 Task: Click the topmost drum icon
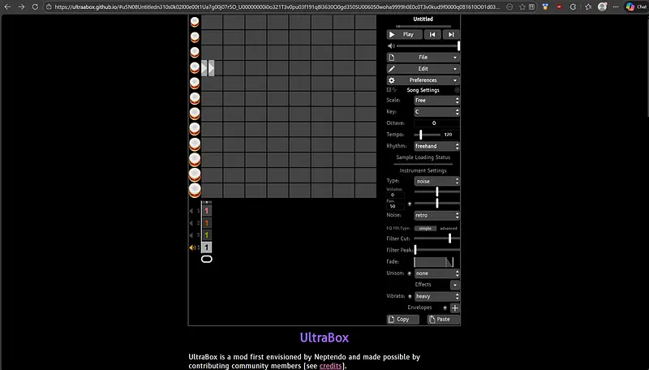coord(195,22)
